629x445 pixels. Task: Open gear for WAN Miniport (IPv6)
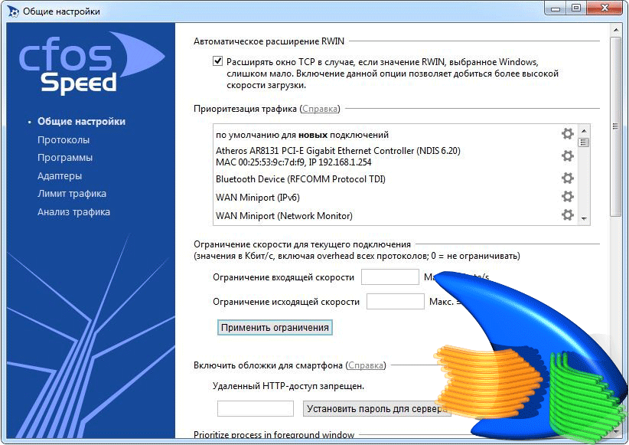[x=567, y=196]
